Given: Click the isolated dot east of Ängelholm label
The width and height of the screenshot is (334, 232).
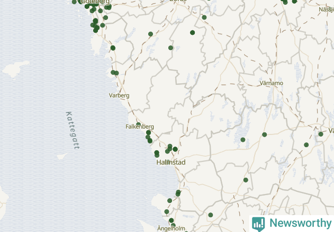Looking at the screenshot, I should point(211,215).
